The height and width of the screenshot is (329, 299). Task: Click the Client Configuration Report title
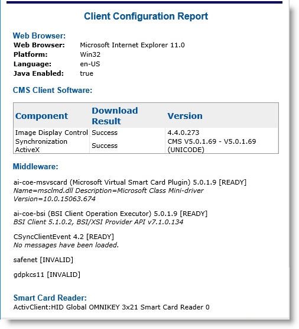coord(146,16)
